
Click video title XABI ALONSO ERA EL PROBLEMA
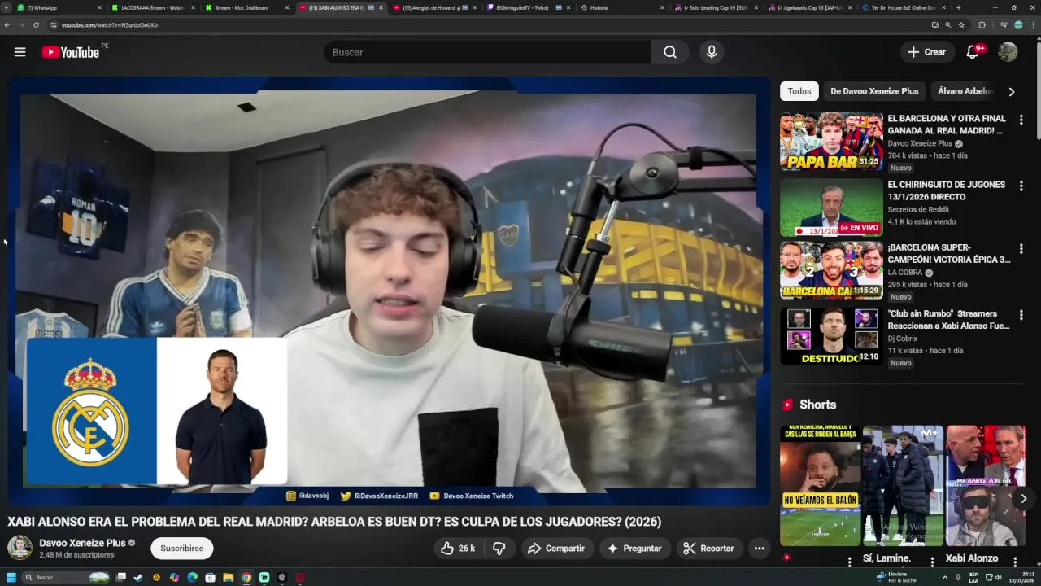point(334,522)
